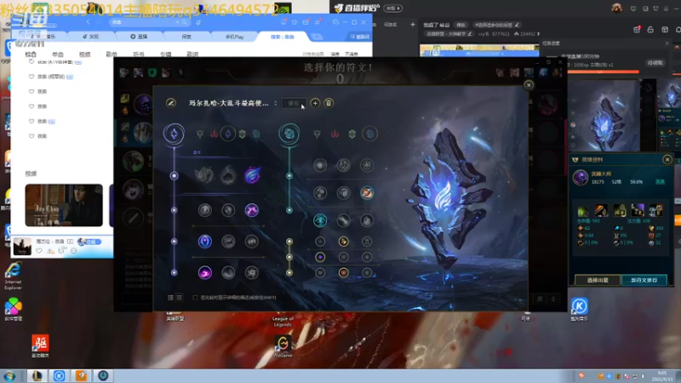
Task: Favorite the first 夜曲 result heart
Action: click(x=31, y=91)
